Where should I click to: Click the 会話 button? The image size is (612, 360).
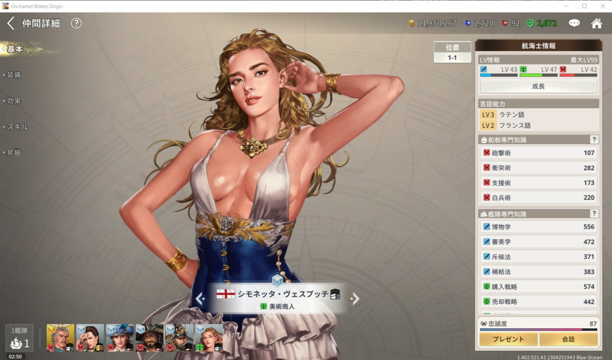[568, 339]
